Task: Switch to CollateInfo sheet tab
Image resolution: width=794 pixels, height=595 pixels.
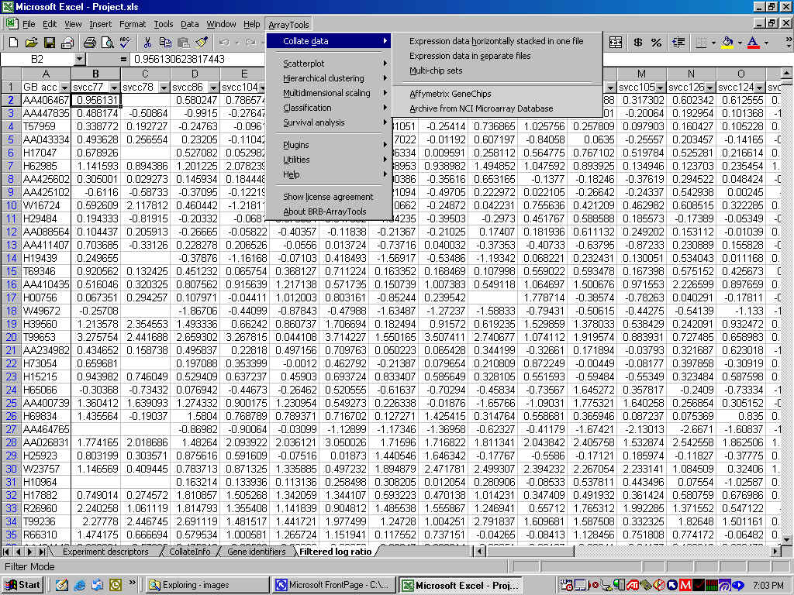Action: (189, 552)
